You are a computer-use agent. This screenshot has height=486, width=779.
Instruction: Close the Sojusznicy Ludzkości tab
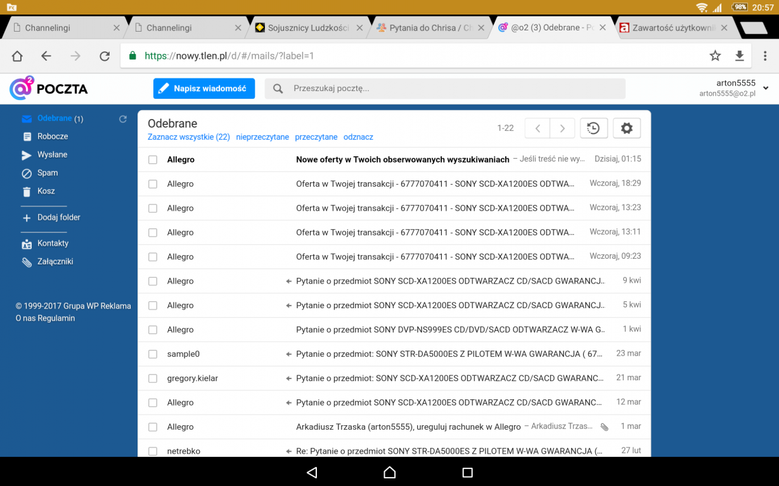click(359, 28)
